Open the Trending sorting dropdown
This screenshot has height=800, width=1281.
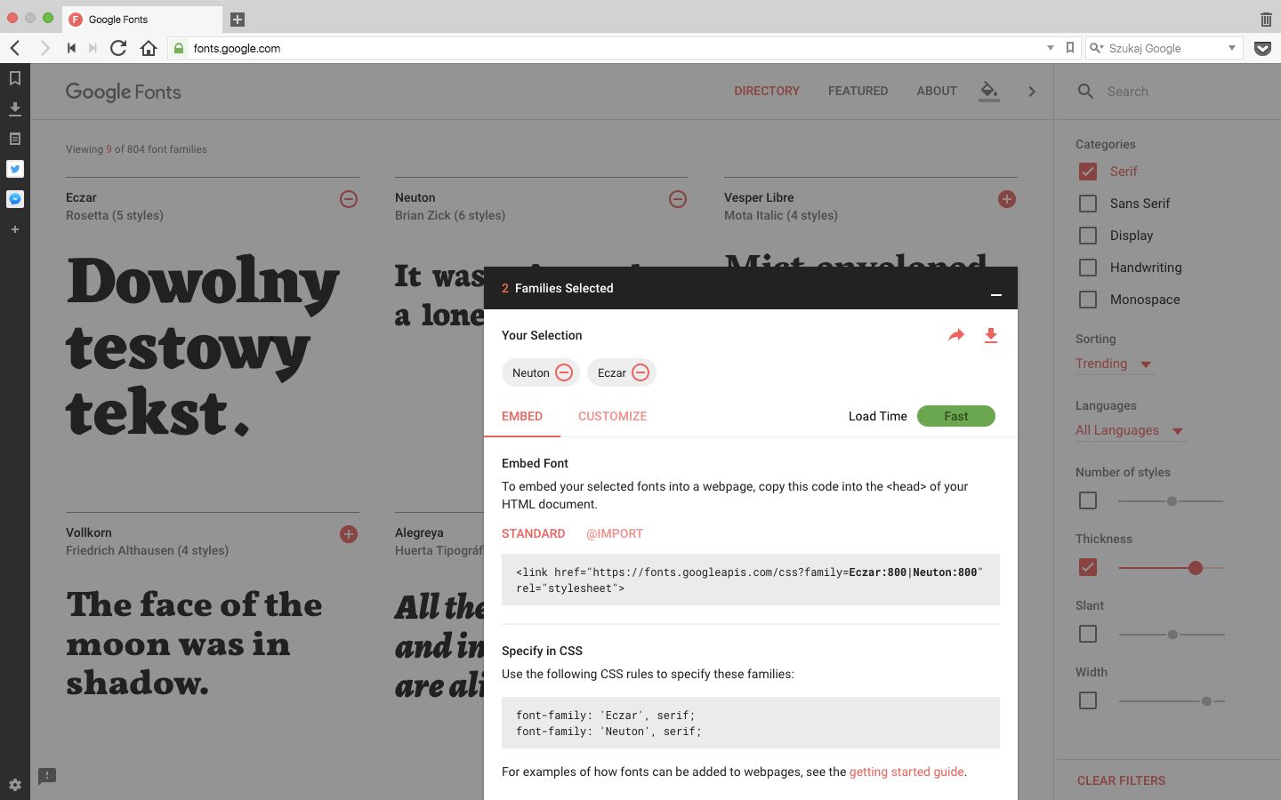pyautogui.click(x=1114, y=364)
